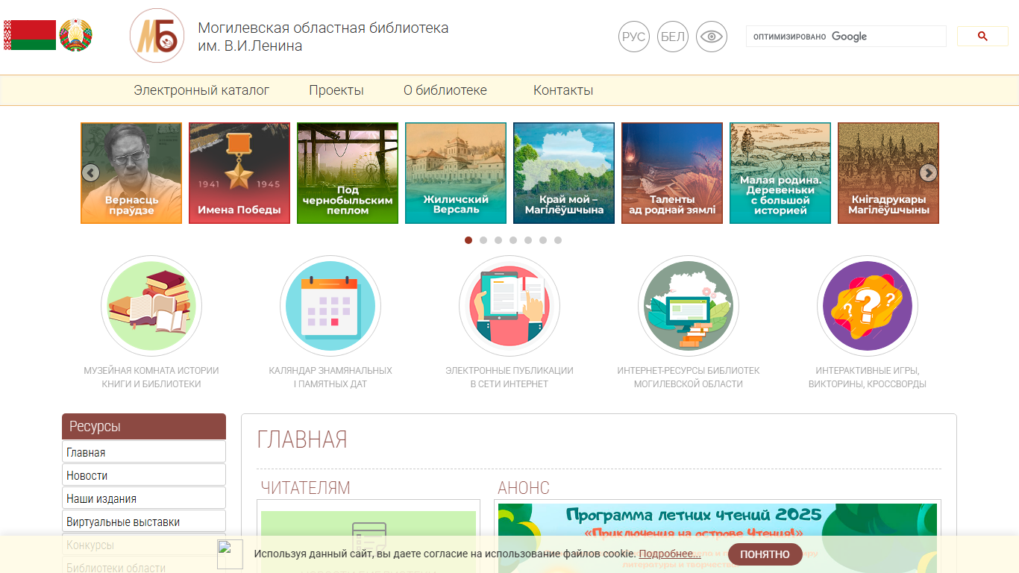Open the Вернасць праўдзе project tile
Image resolution: width=1019 pixels, height=573 pixels.
[131, 173]
